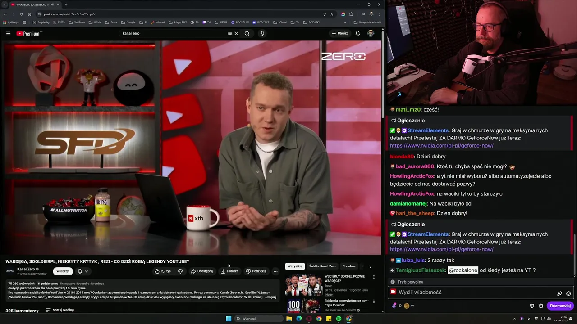Run the YouTube search with the magnifier button
The height and width of the screenshot is (324, 577).
pos(247,33)
